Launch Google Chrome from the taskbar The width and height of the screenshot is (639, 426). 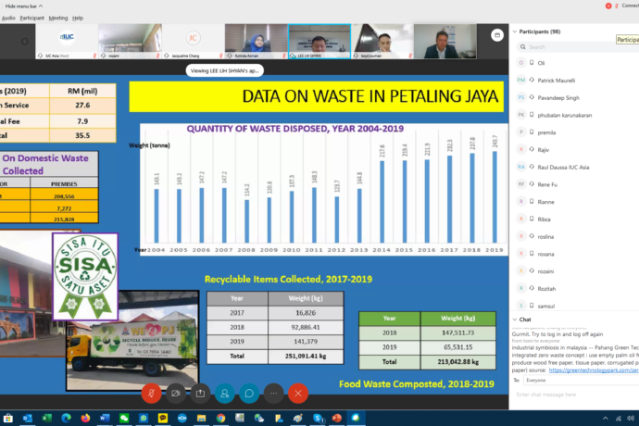click(220, 418)
